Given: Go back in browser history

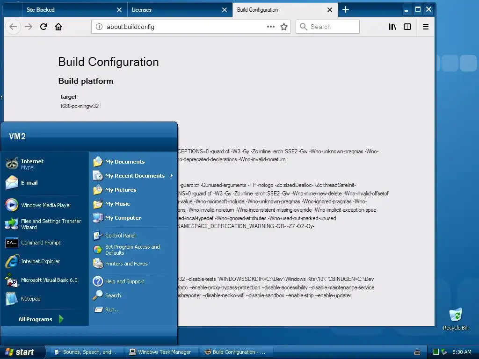Looking at the screenshot, I should pos(13,27).
